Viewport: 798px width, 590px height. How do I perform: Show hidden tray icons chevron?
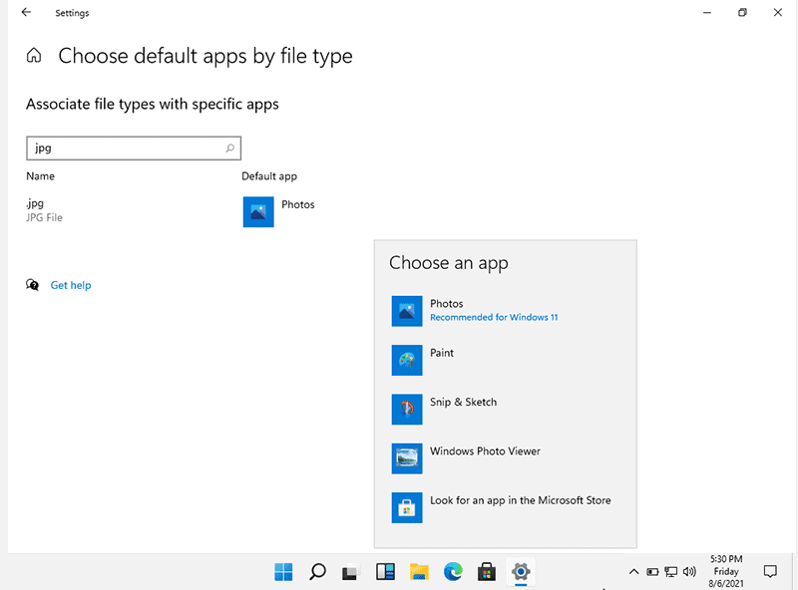click(x=633, y=572)
